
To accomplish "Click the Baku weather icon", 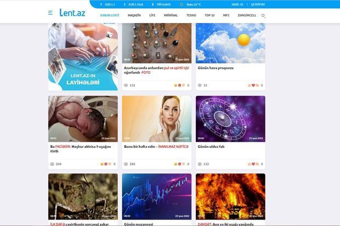I will [x=182, y=4].
